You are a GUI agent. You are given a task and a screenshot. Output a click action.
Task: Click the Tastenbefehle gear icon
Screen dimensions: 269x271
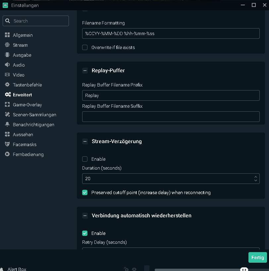pos(7,85)
